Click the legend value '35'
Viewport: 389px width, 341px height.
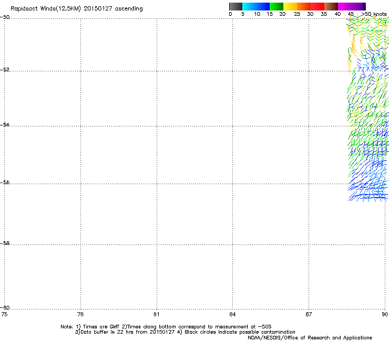click(324, 14)
